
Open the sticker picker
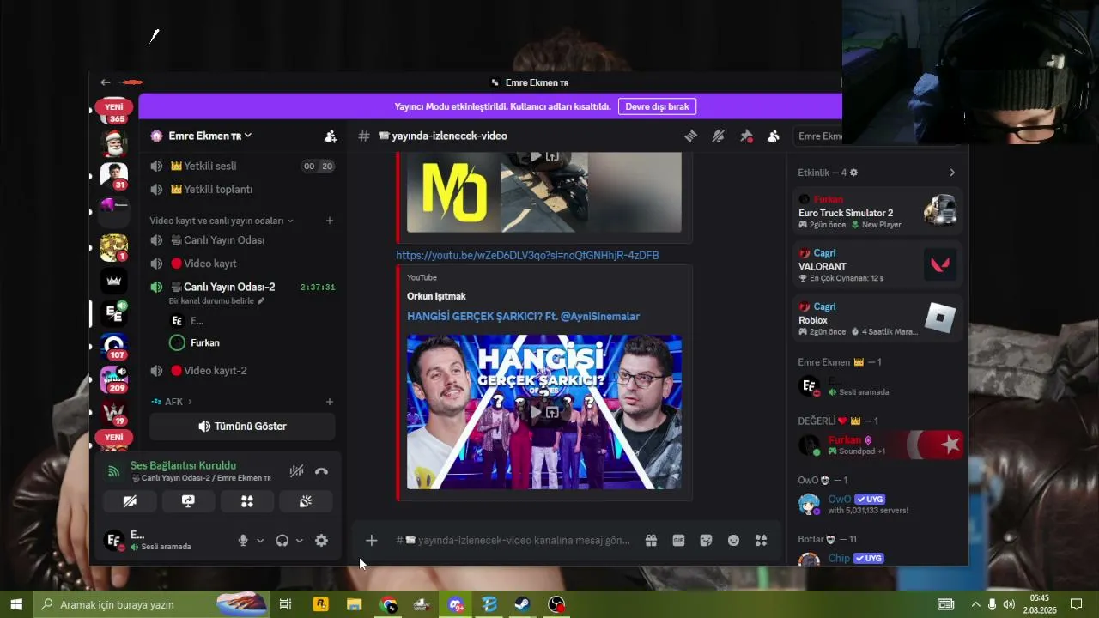coord(706,540)
